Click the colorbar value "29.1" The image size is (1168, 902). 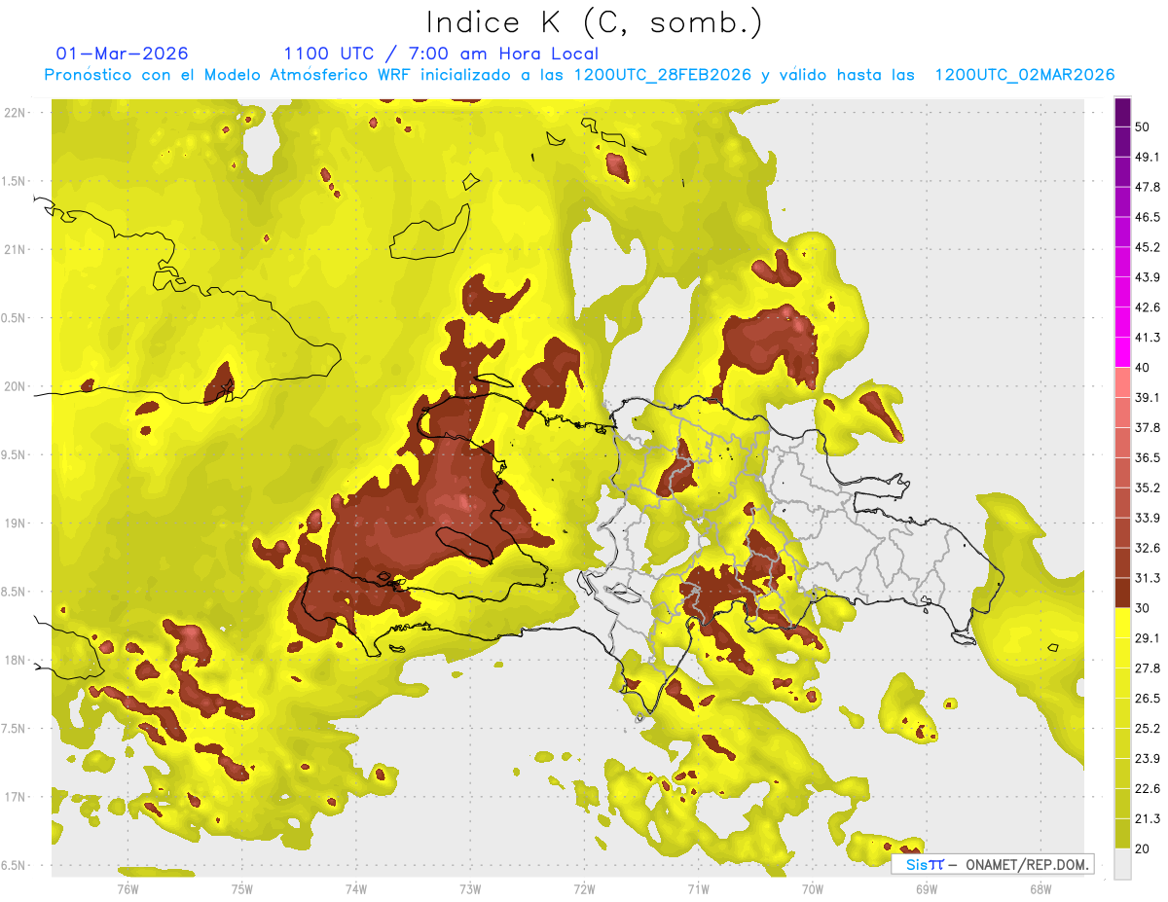coord(1148,638)
